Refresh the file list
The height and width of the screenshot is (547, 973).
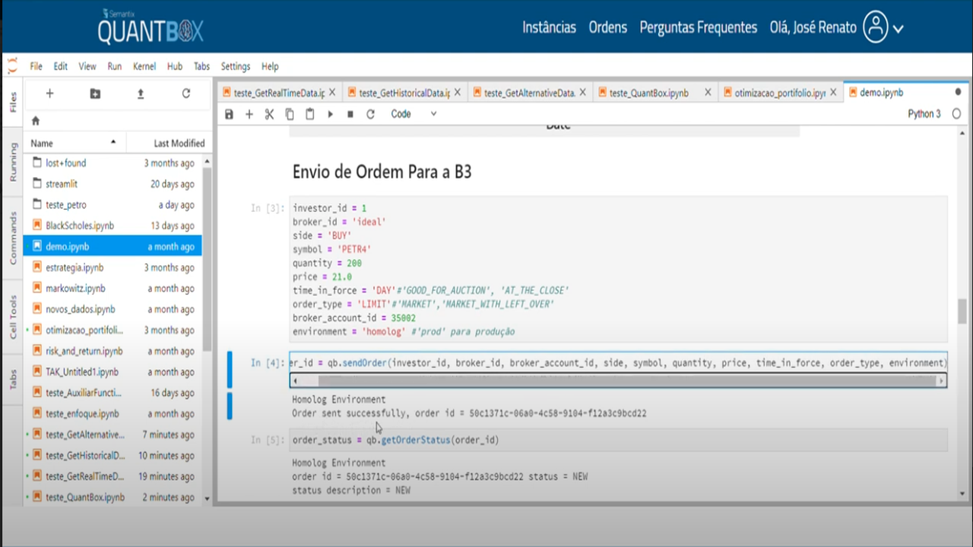pos(186,93)
